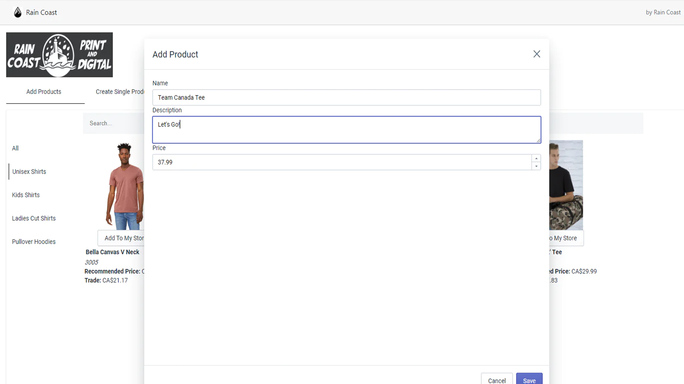Open the black tee product image on right
The height and width of the screenshot is (384, 684).
566,185
